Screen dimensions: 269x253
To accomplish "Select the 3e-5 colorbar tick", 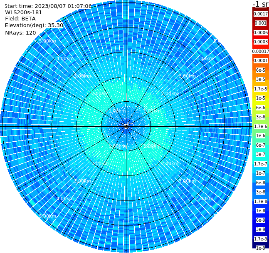I will (261, 79).
